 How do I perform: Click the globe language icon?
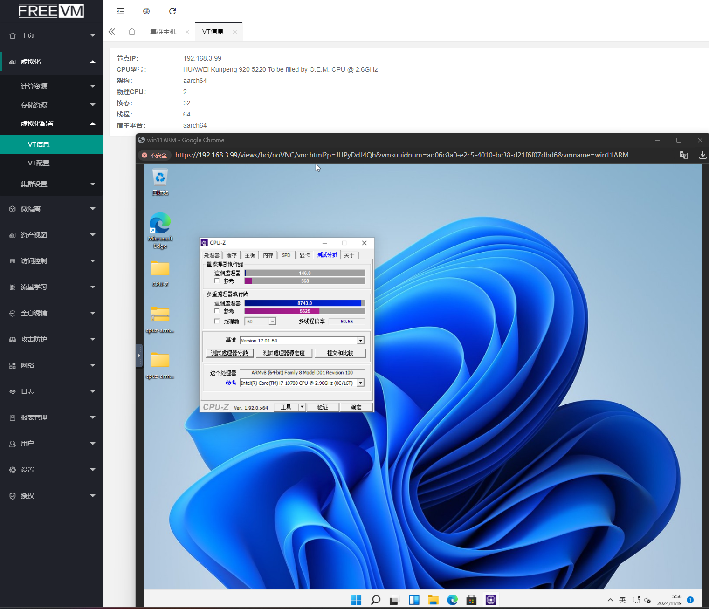[x=146, y=11]
